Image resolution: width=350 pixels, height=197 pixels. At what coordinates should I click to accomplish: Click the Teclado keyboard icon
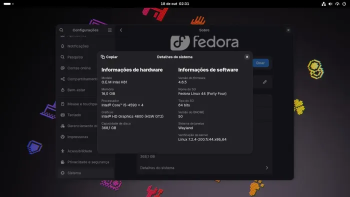click(x=62, y=115)
